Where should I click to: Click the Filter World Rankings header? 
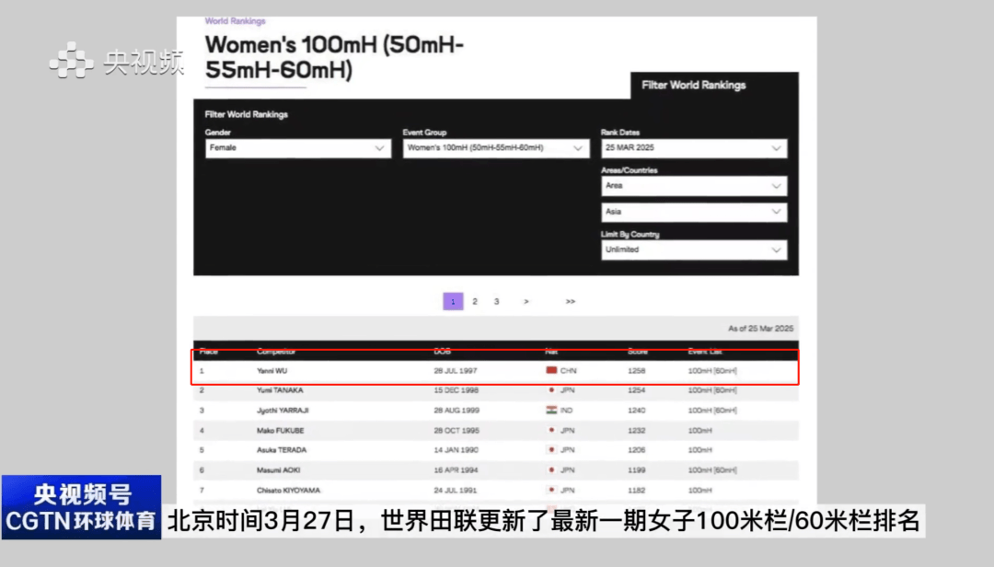[x=694, y=85]
